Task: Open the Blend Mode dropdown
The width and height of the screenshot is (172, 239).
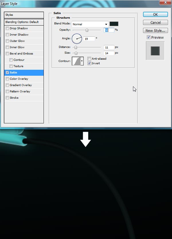Action: [x=90, y=24]
